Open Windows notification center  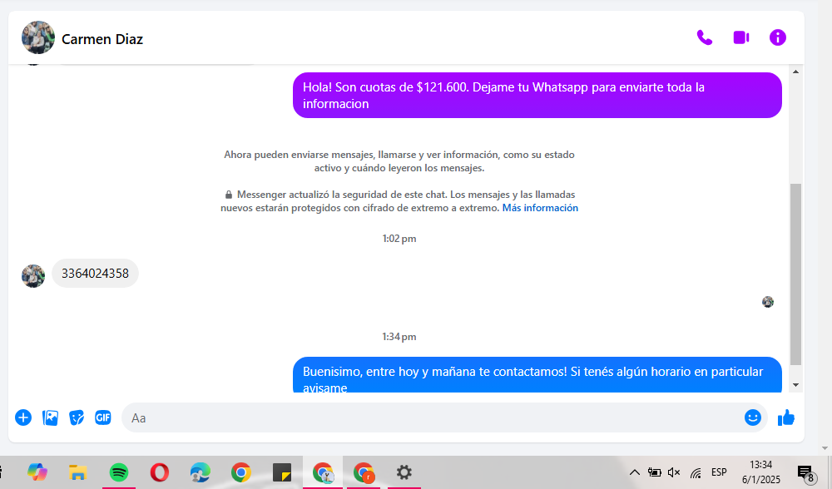[x=805, y=473]
